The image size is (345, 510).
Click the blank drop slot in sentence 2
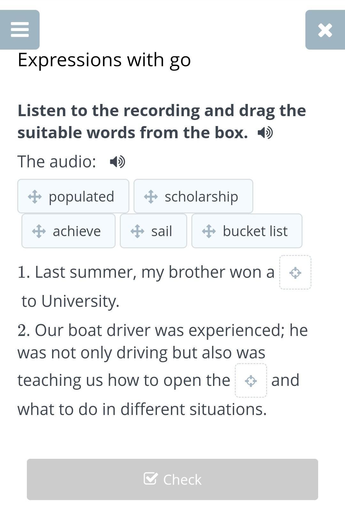pos(251,381)
